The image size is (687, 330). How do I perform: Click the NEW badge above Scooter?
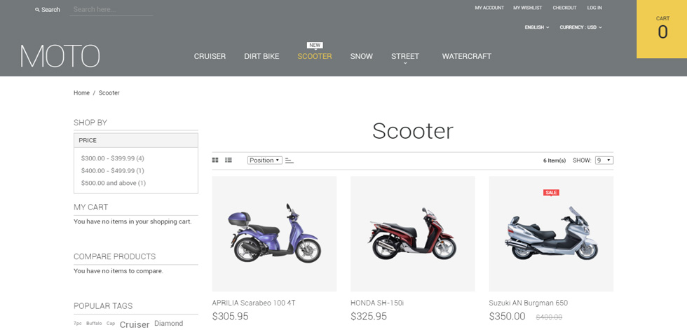click(x=315, y=45)
